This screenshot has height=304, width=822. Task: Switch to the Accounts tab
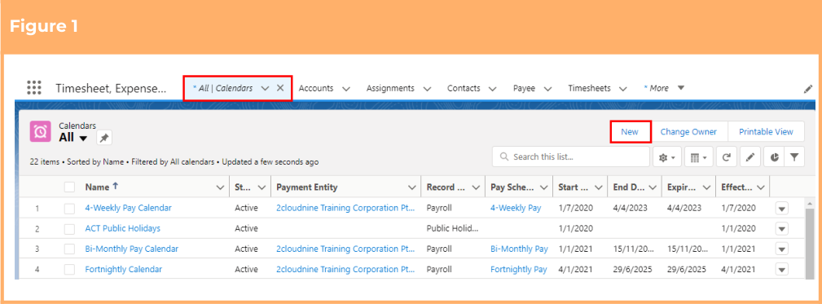(316, 88)
